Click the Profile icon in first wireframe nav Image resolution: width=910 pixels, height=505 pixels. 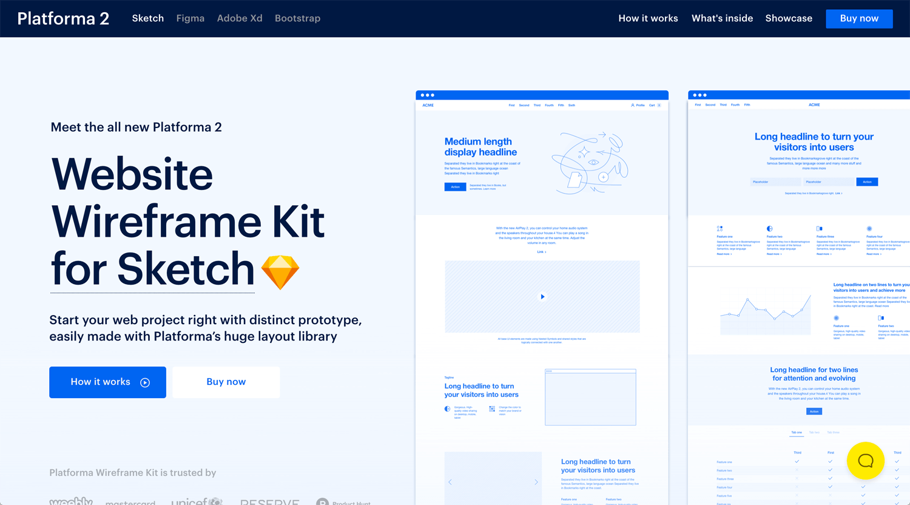click(632, 106)
